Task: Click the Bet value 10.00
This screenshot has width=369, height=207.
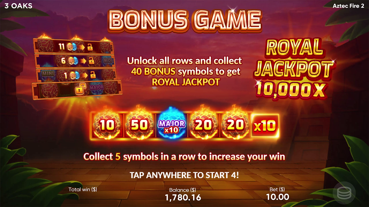Action: tap(278, 197)
